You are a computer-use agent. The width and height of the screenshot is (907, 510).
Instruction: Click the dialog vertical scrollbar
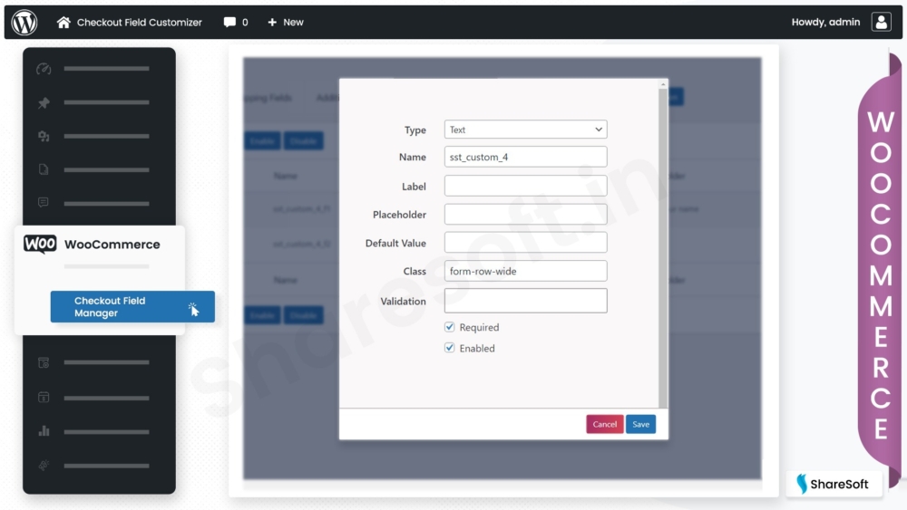coord(663,248)
